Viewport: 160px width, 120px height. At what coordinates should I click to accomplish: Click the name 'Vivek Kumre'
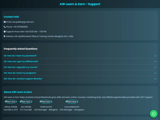pos(46,107)
